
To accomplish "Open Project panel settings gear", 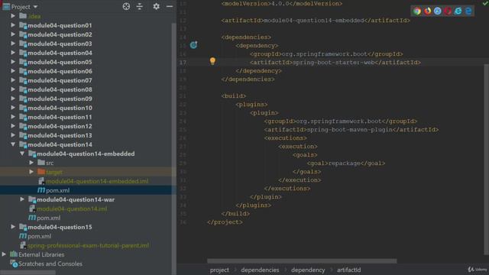I will point(156,6).
